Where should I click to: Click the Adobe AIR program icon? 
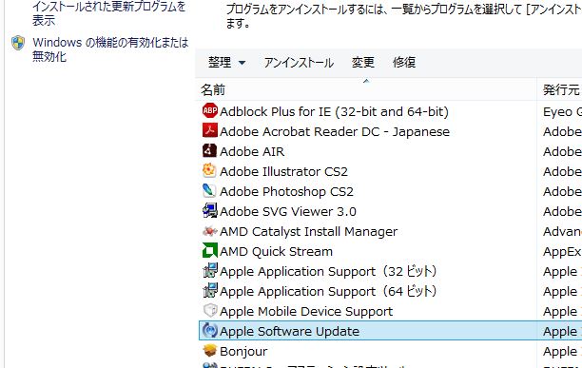pos(210,151)
